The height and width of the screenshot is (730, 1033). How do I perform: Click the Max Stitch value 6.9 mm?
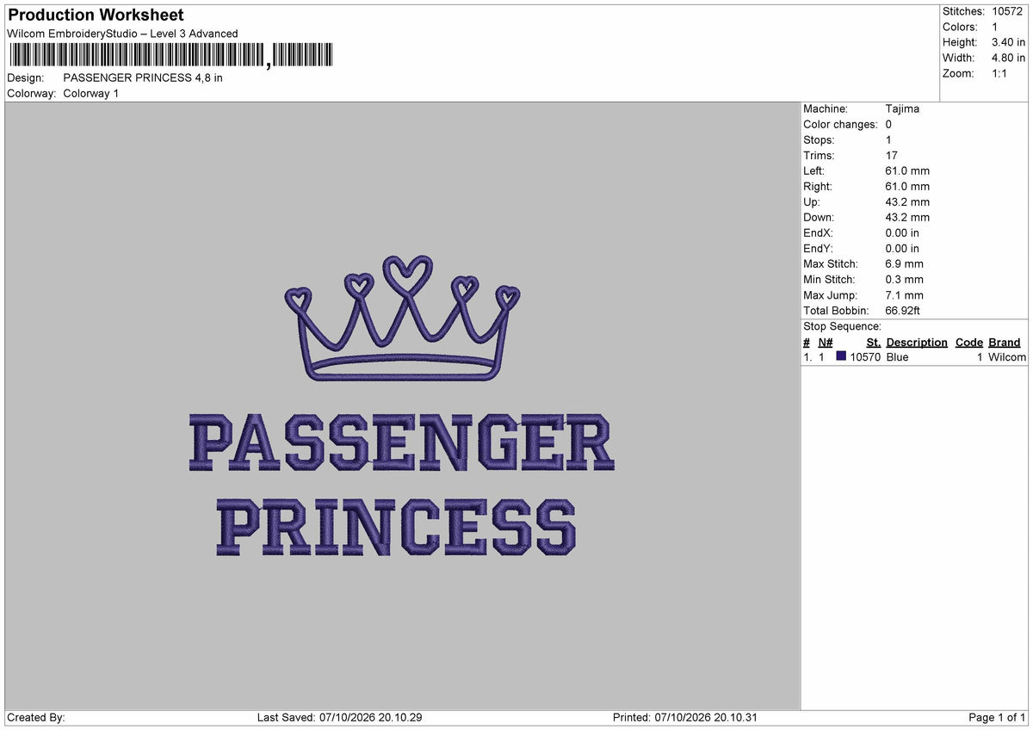(904, 263)
